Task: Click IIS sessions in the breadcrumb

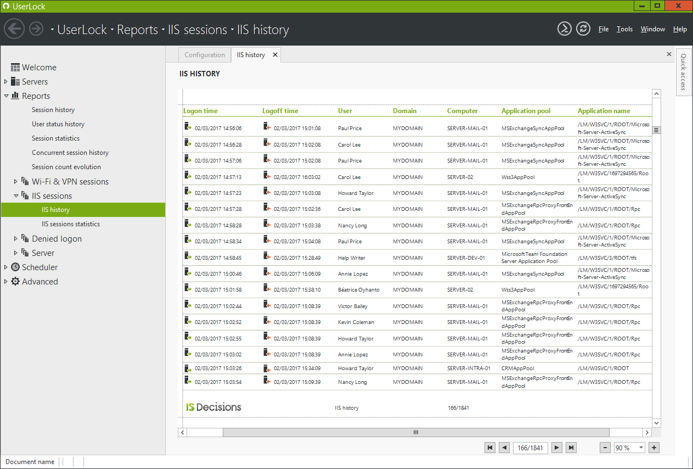Action: [x=198, y=30]
